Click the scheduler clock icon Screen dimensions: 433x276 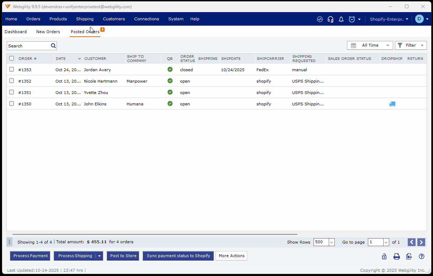point(352,19)
